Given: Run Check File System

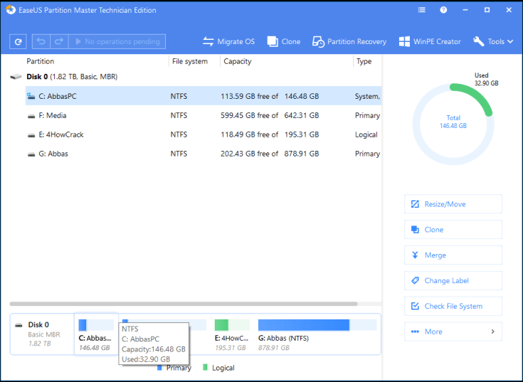Looking at the screenshot, I should (x=453, y=307).
